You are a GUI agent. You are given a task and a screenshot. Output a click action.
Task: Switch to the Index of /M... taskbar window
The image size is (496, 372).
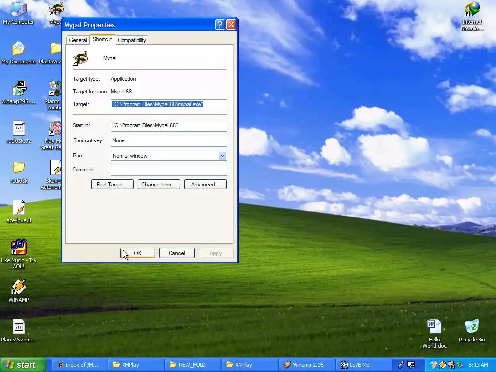point(79,365)
